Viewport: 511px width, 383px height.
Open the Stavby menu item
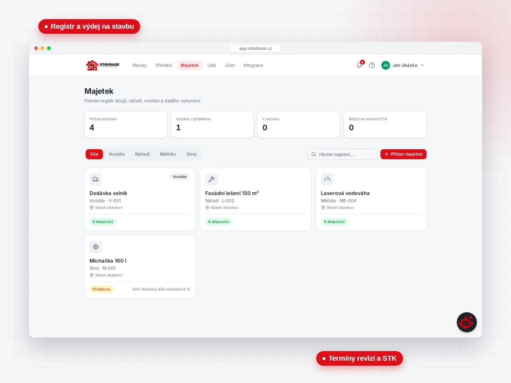139,65
